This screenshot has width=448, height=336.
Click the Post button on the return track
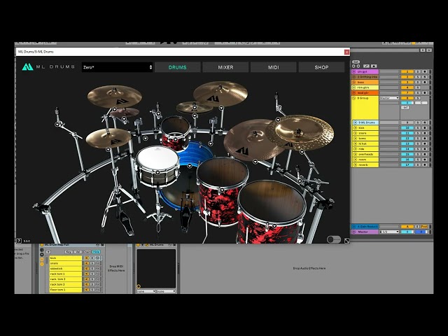click(424, 227)
